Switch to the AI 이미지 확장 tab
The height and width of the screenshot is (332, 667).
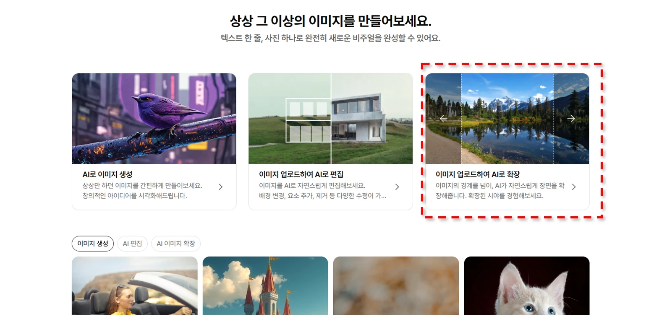[x=176, y=244]
